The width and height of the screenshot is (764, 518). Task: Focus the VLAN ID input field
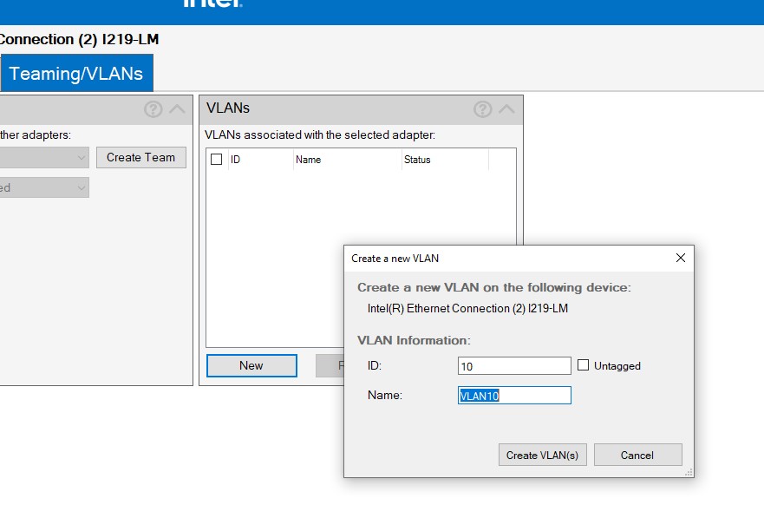[x=514, y=366]
